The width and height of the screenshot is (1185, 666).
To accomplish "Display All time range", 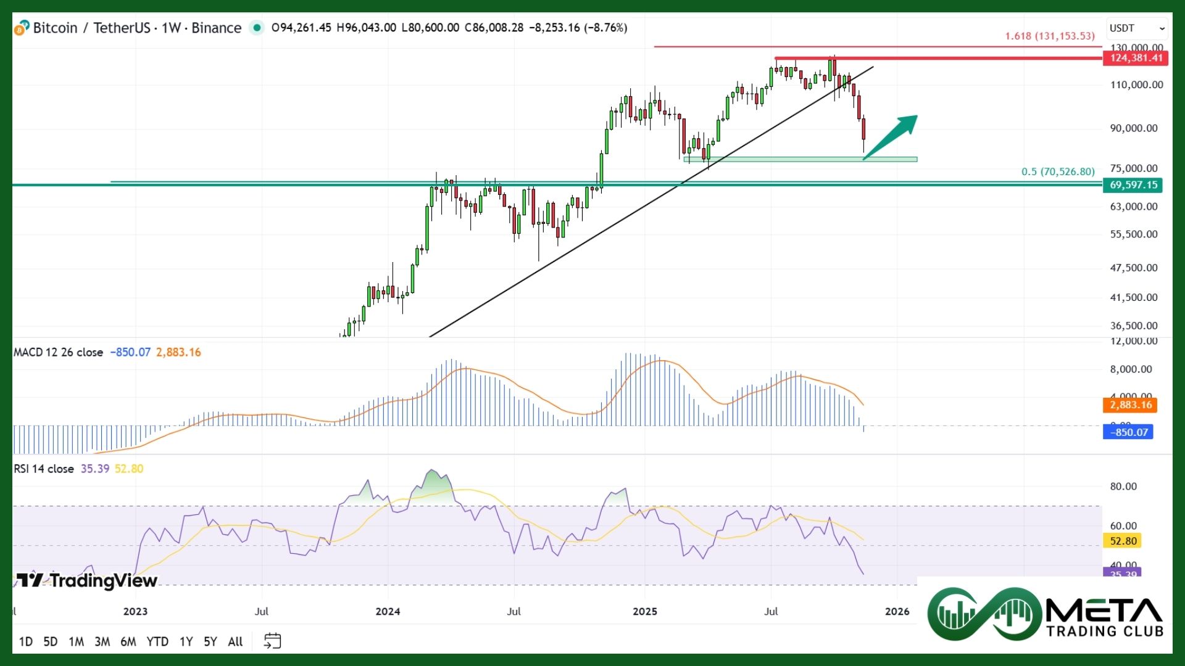I will click(x=235, y=641).
